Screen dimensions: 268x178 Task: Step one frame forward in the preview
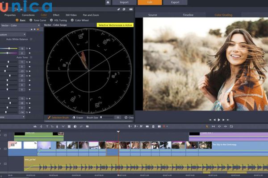pyautogui.click(x=223, y=120)
